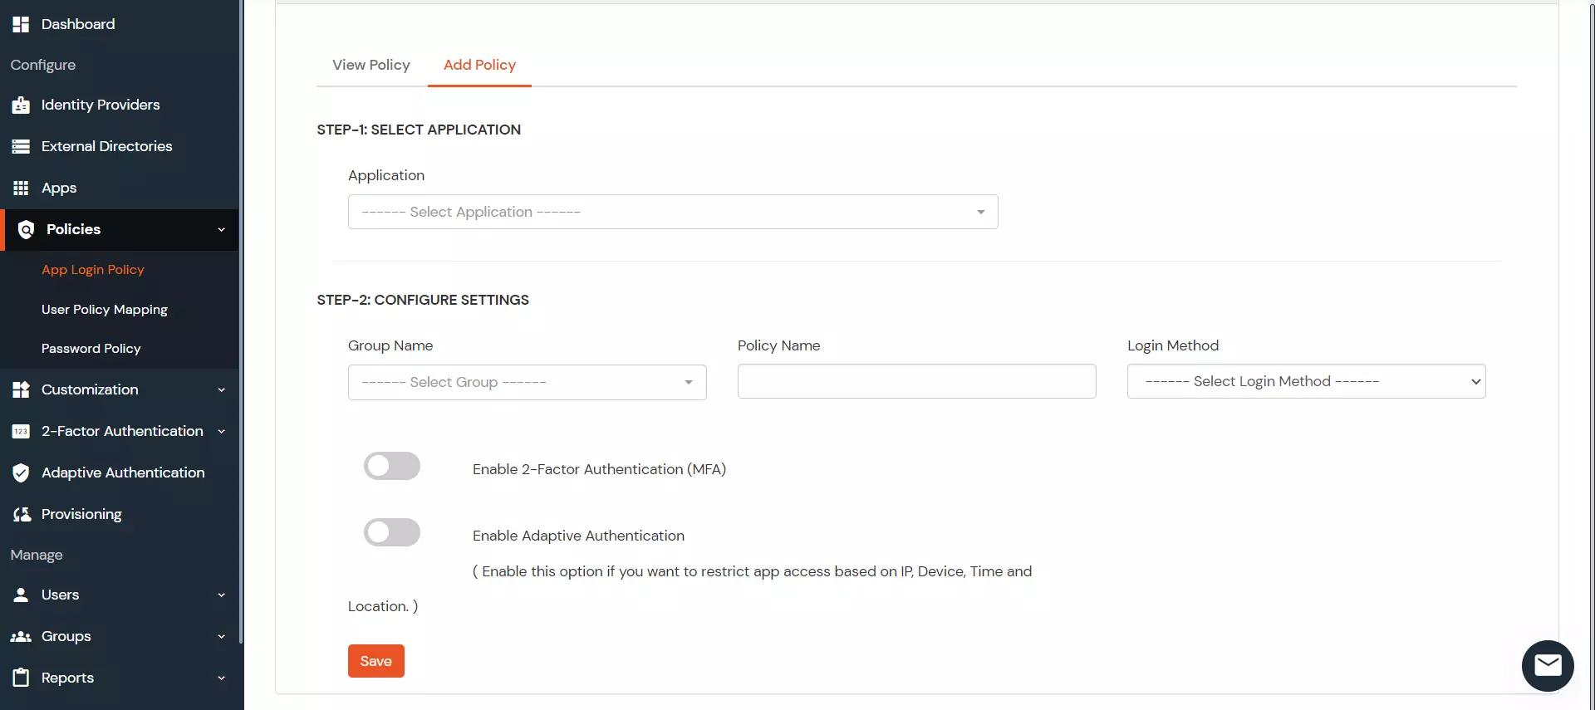Click the External Directories server icon
This screenshot has width=1595, height=710.
coord(21,146)
